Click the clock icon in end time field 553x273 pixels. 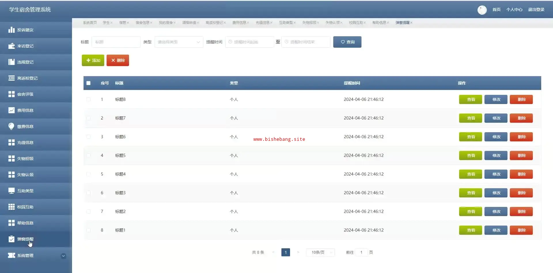click(286, 42)
